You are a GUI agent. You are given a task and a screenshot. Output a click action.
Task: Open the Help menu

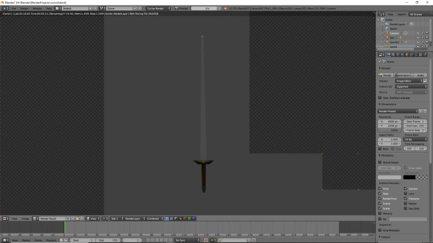click(49, 9)
